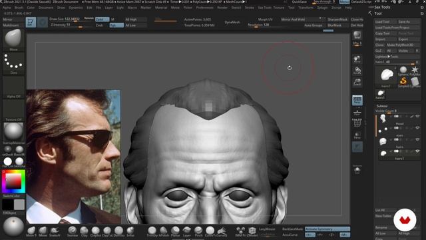This screenshot has width=426, height=240.
Task: Select the SimpleBrush tool icon
Action: pos(403,81)
